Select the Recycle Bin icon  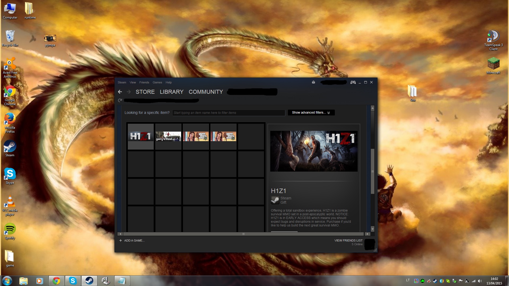[x=10, y=38]
